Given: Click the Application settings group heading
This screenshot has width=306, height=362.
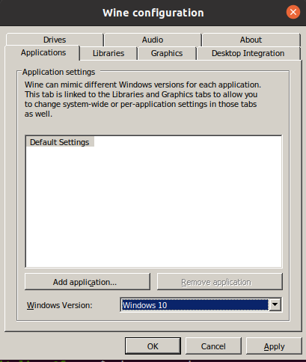Looking at the screenshot, I should click(58, 72).
